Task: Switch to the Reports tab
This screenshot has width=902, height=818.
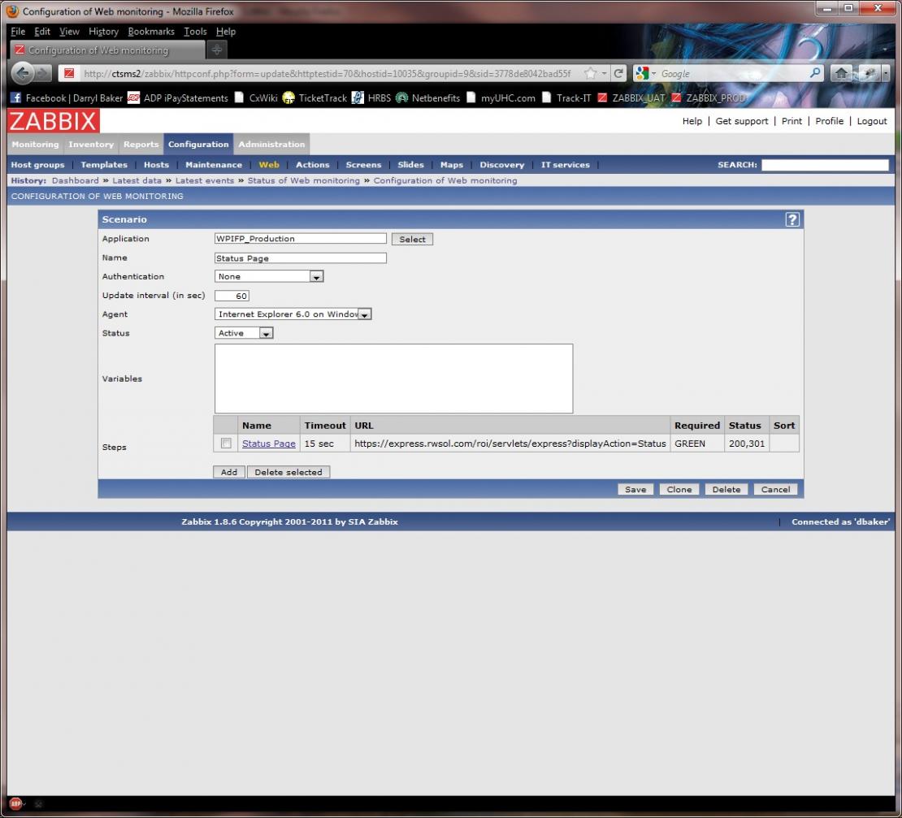Action: coord(141,145)
